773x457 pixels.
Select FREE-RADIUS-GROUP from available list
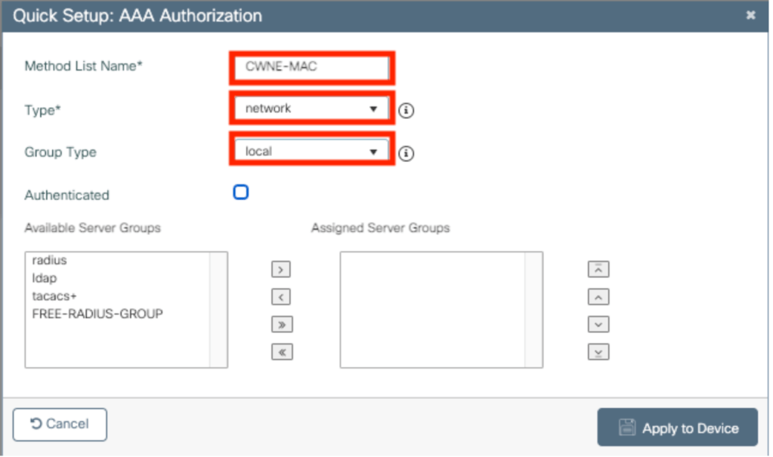coord(97,314)
